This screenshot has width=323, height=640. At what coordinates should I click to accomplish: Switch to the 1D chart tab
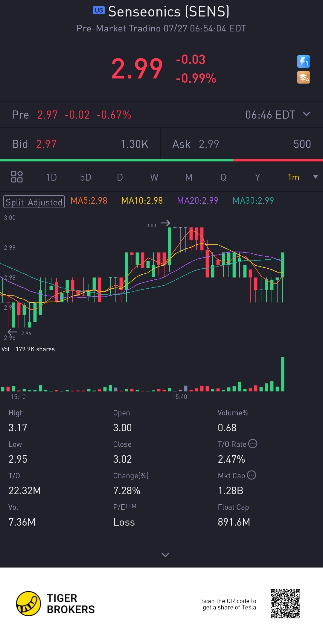point(51,177)
